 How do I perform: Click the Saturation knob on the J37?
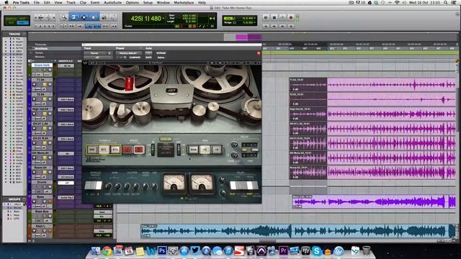point(153,186)
